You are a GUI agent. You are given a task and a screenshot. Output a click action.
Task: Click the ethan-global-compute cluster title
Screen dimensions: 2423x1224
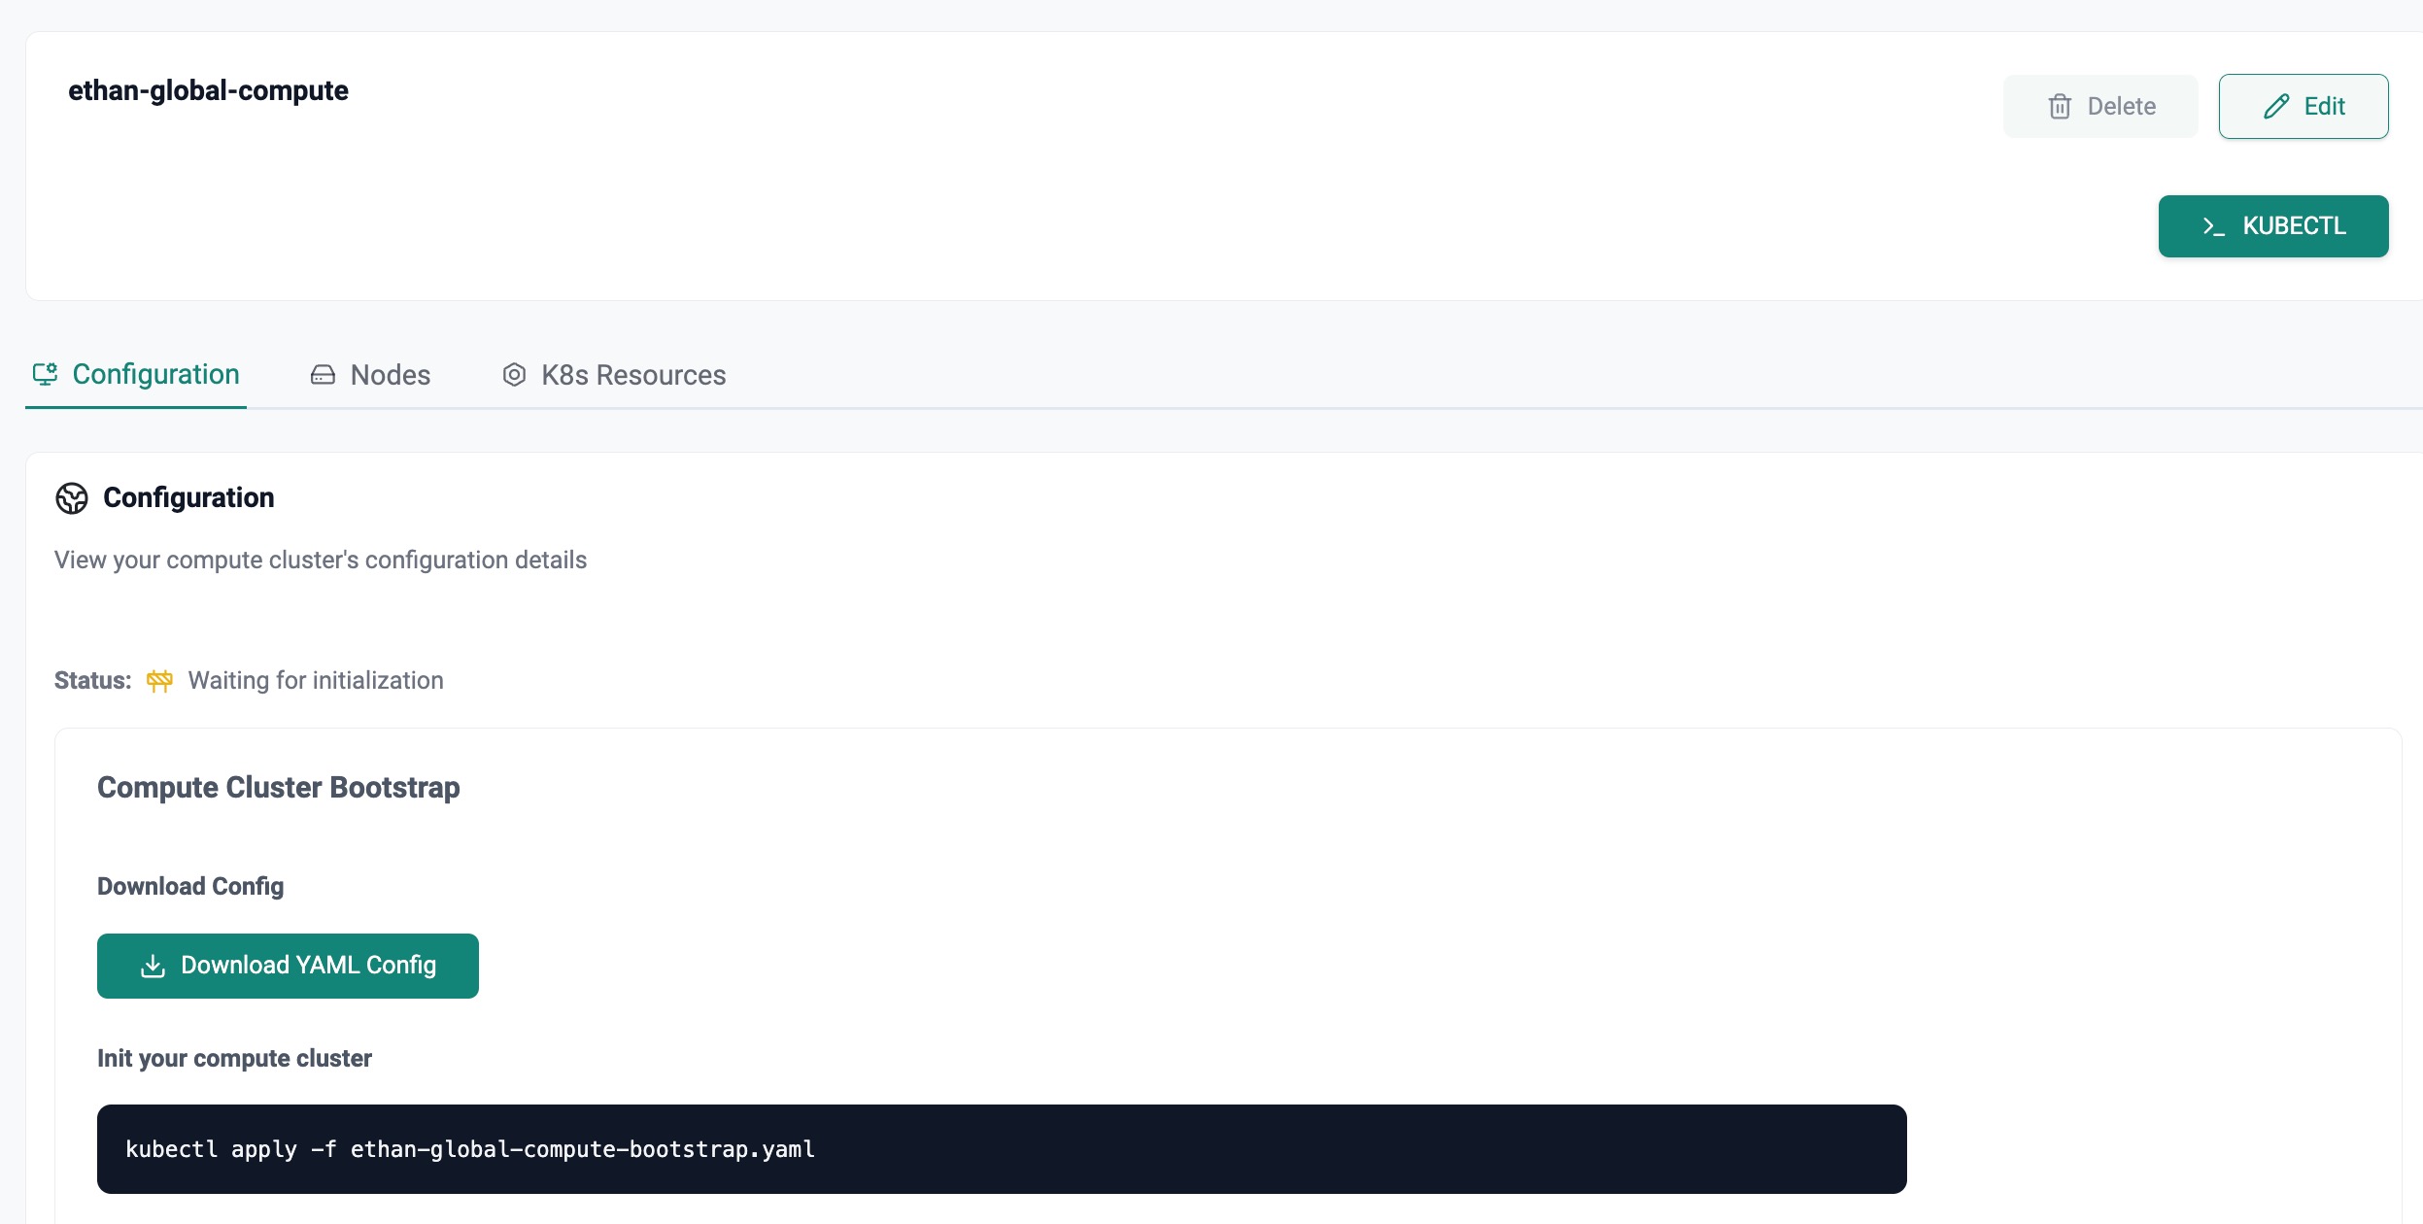pos(208,90)
